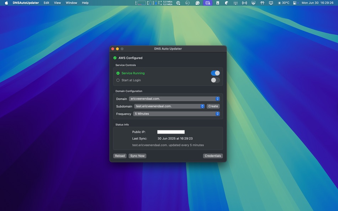
Task: Open the Subdomain dropdown
Action: (x=169, y=106)
